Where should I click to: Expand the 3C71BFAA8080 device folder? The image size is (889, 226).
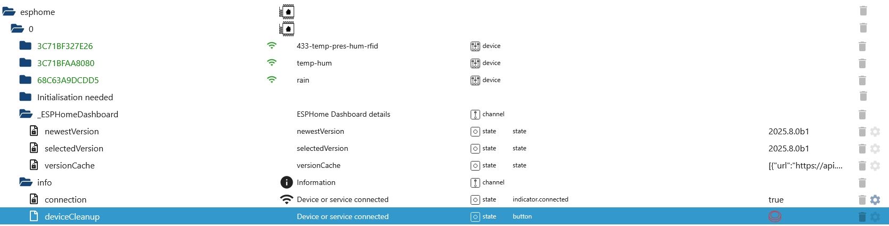click(x=25, y=63)
